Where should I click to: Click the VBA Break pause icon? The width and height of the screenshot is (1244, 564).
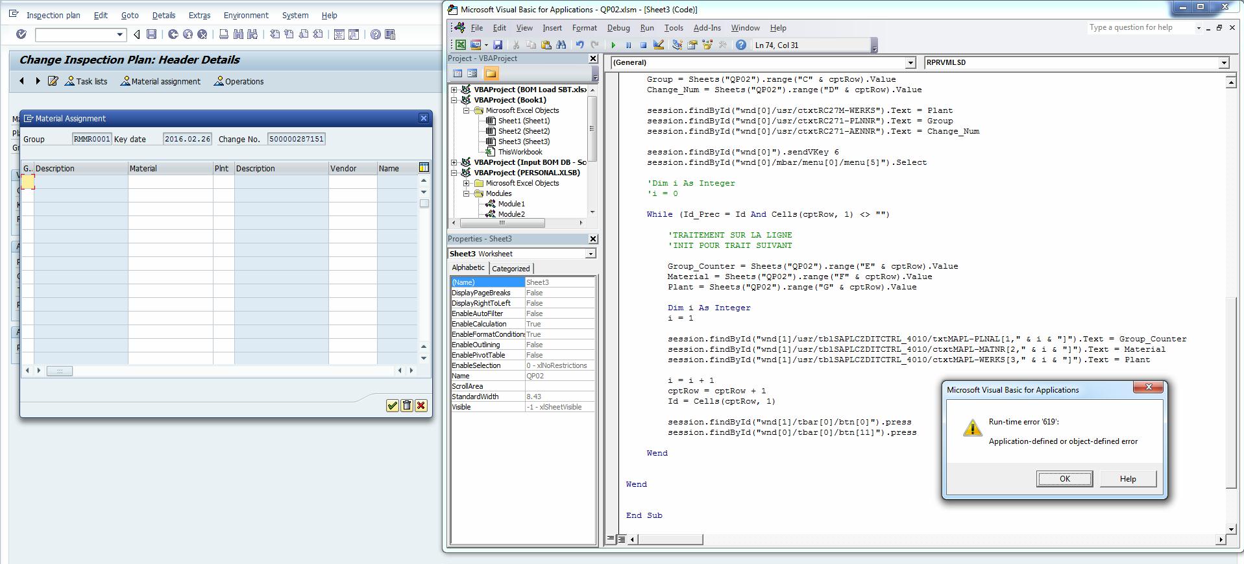[x=628, y=45]
